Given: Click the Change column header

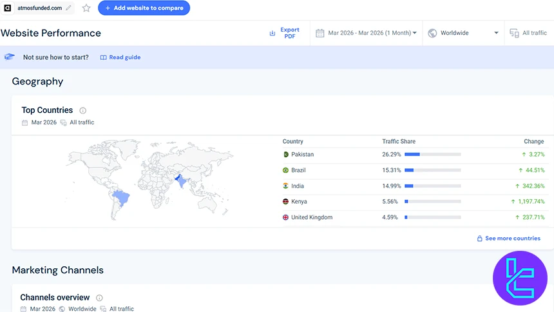Looking at the screenshot, I should 533,141.
